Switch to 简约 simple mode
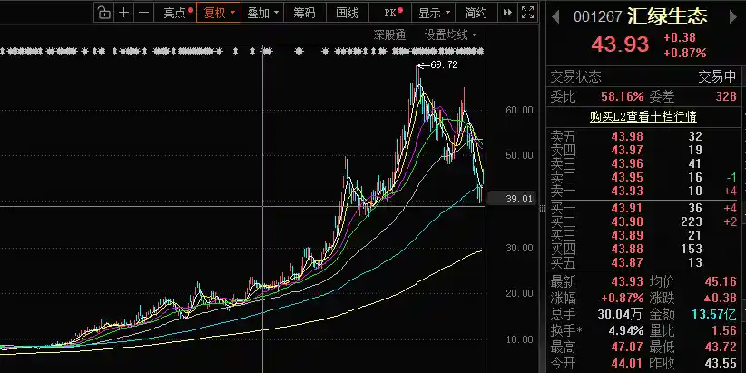 (x=476, y=13)
